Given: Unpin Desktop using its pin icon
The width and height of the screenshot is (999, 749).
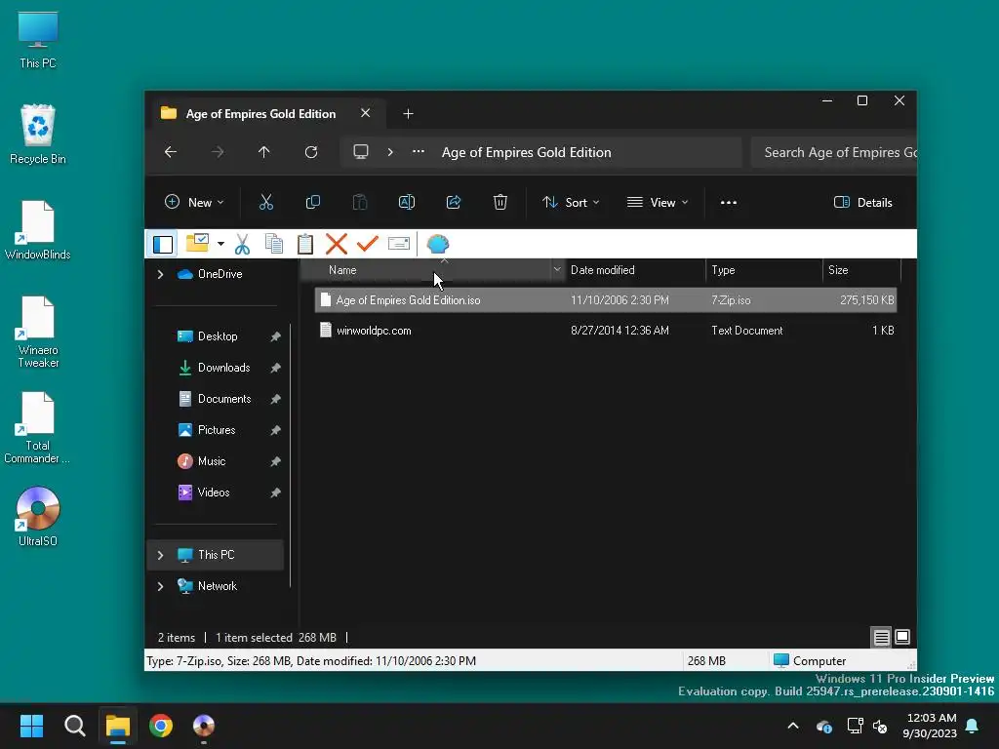Looking at the screenshot, I should [275, 336].
